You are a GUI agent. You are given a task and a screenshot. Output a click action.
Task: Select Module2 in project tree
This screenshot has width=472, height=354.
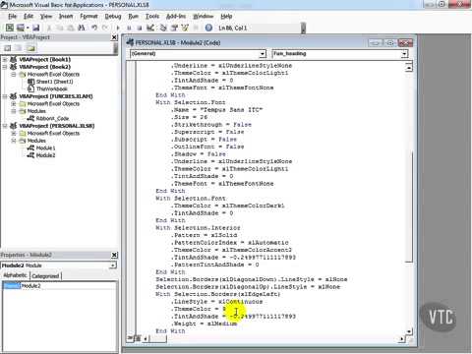coord(45,155)
